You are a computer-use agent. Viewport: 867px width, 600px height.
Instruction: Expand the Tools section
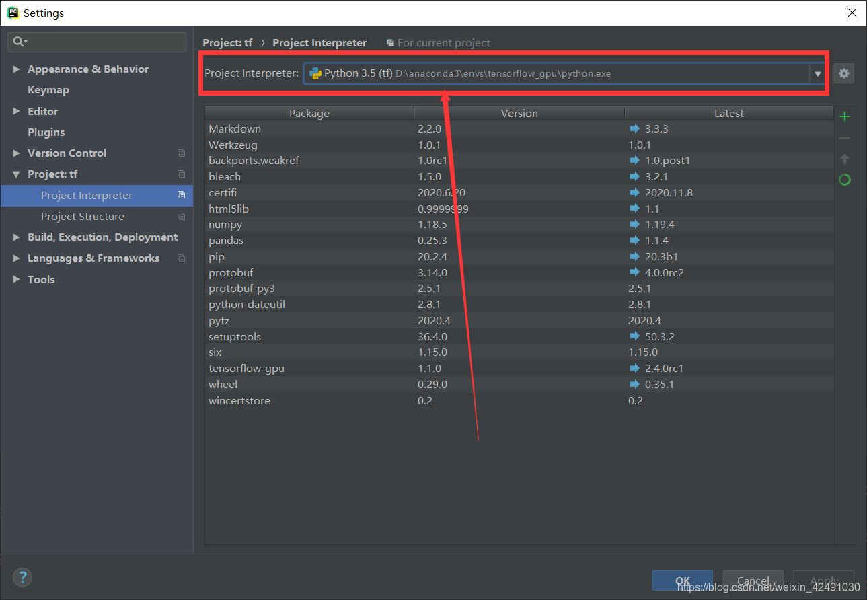tap(16, 280)
